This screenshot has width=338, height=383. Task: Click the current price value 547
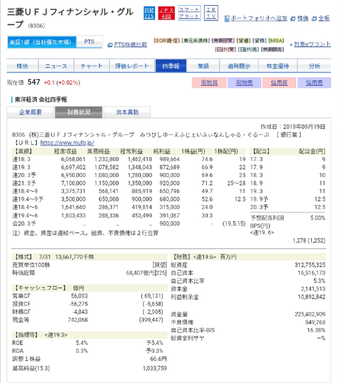coord(34,82)
